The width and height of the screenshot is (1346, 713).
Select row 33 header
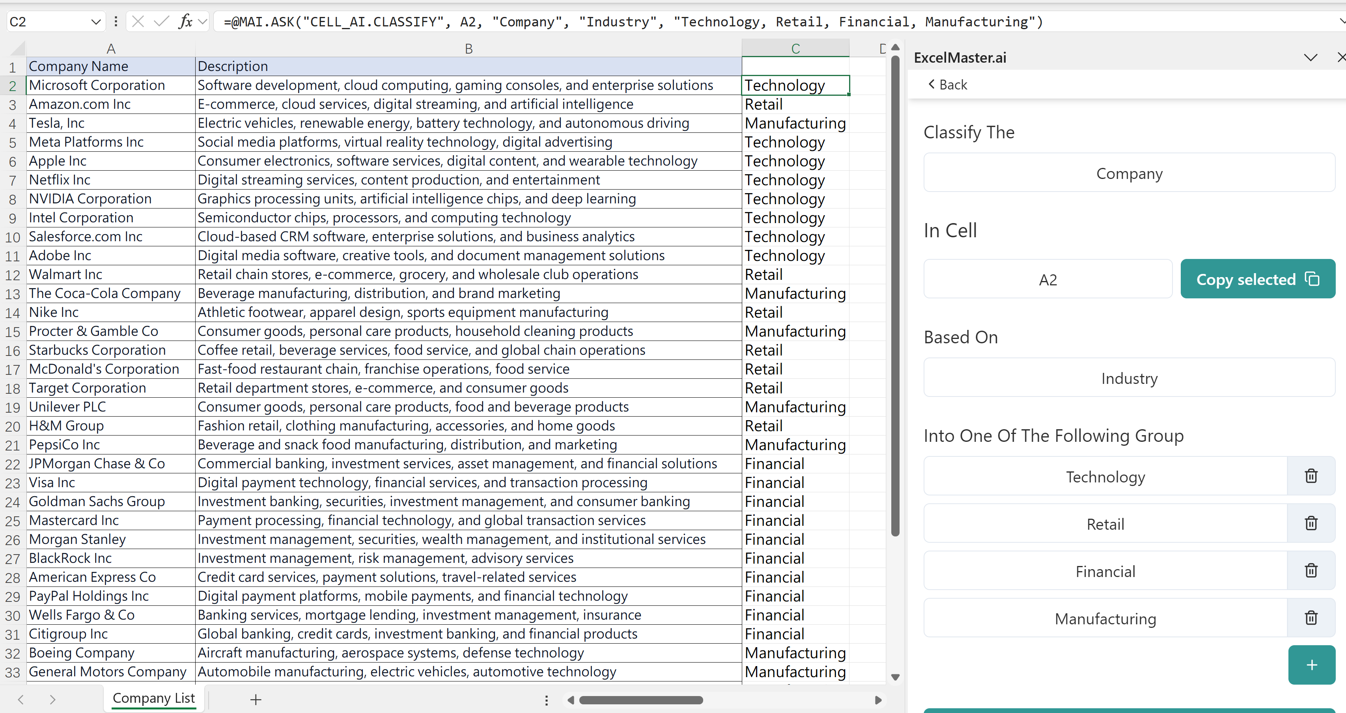tap(13, 672)
